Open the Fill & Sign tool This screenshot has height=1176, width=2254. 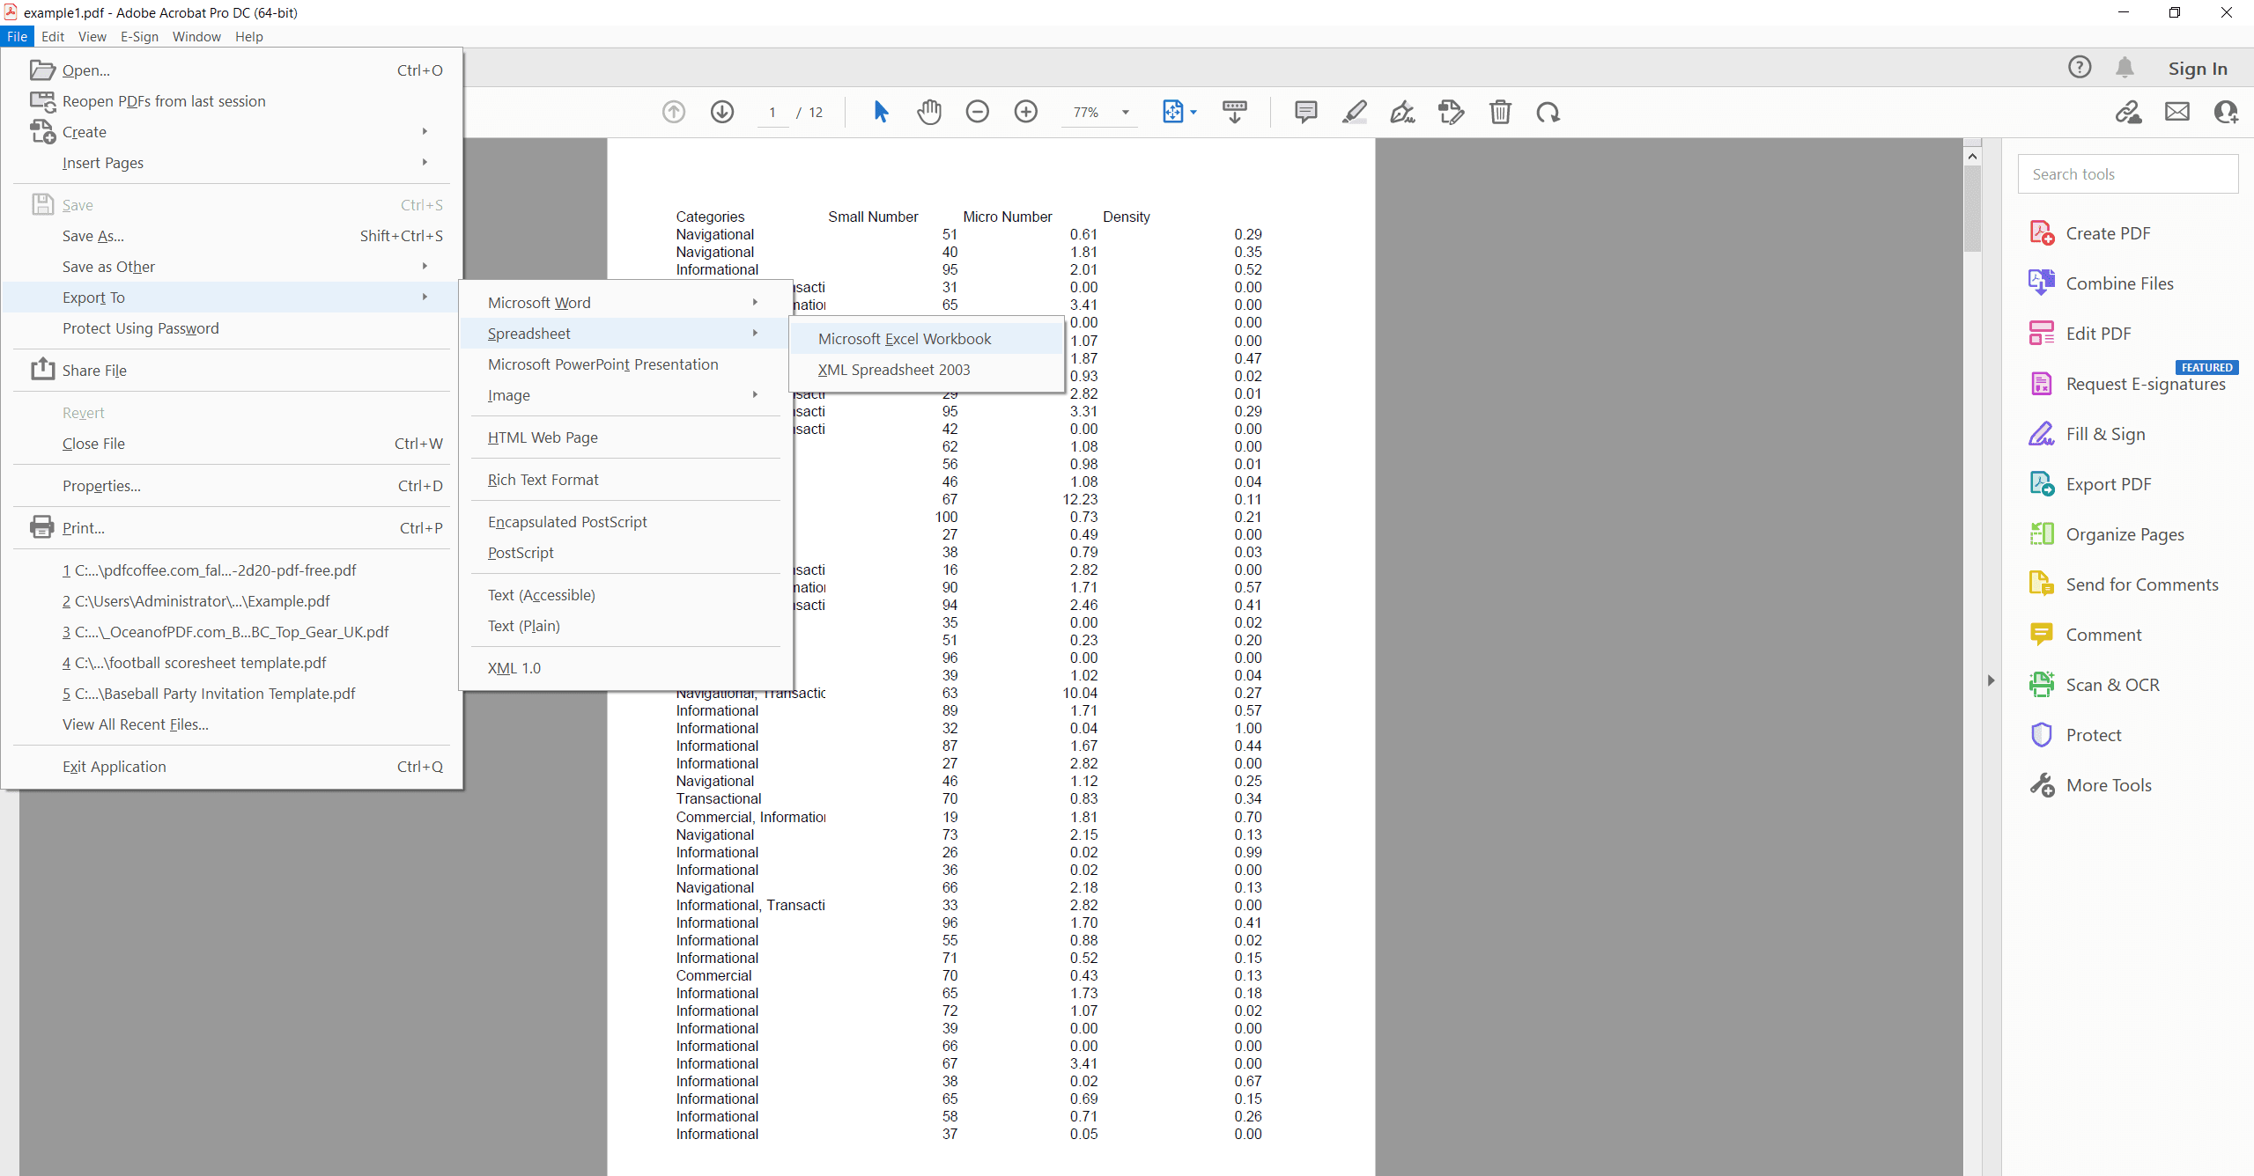pyautogui.click(x=2103, y=433)
